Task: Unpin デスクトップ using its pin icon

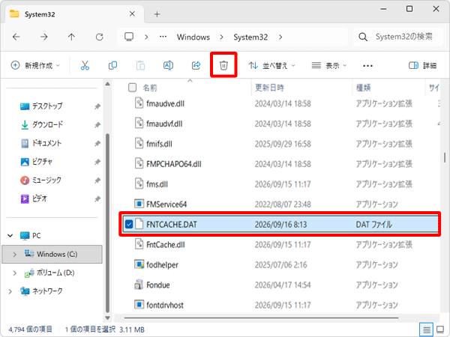Action: click(97, 106)
